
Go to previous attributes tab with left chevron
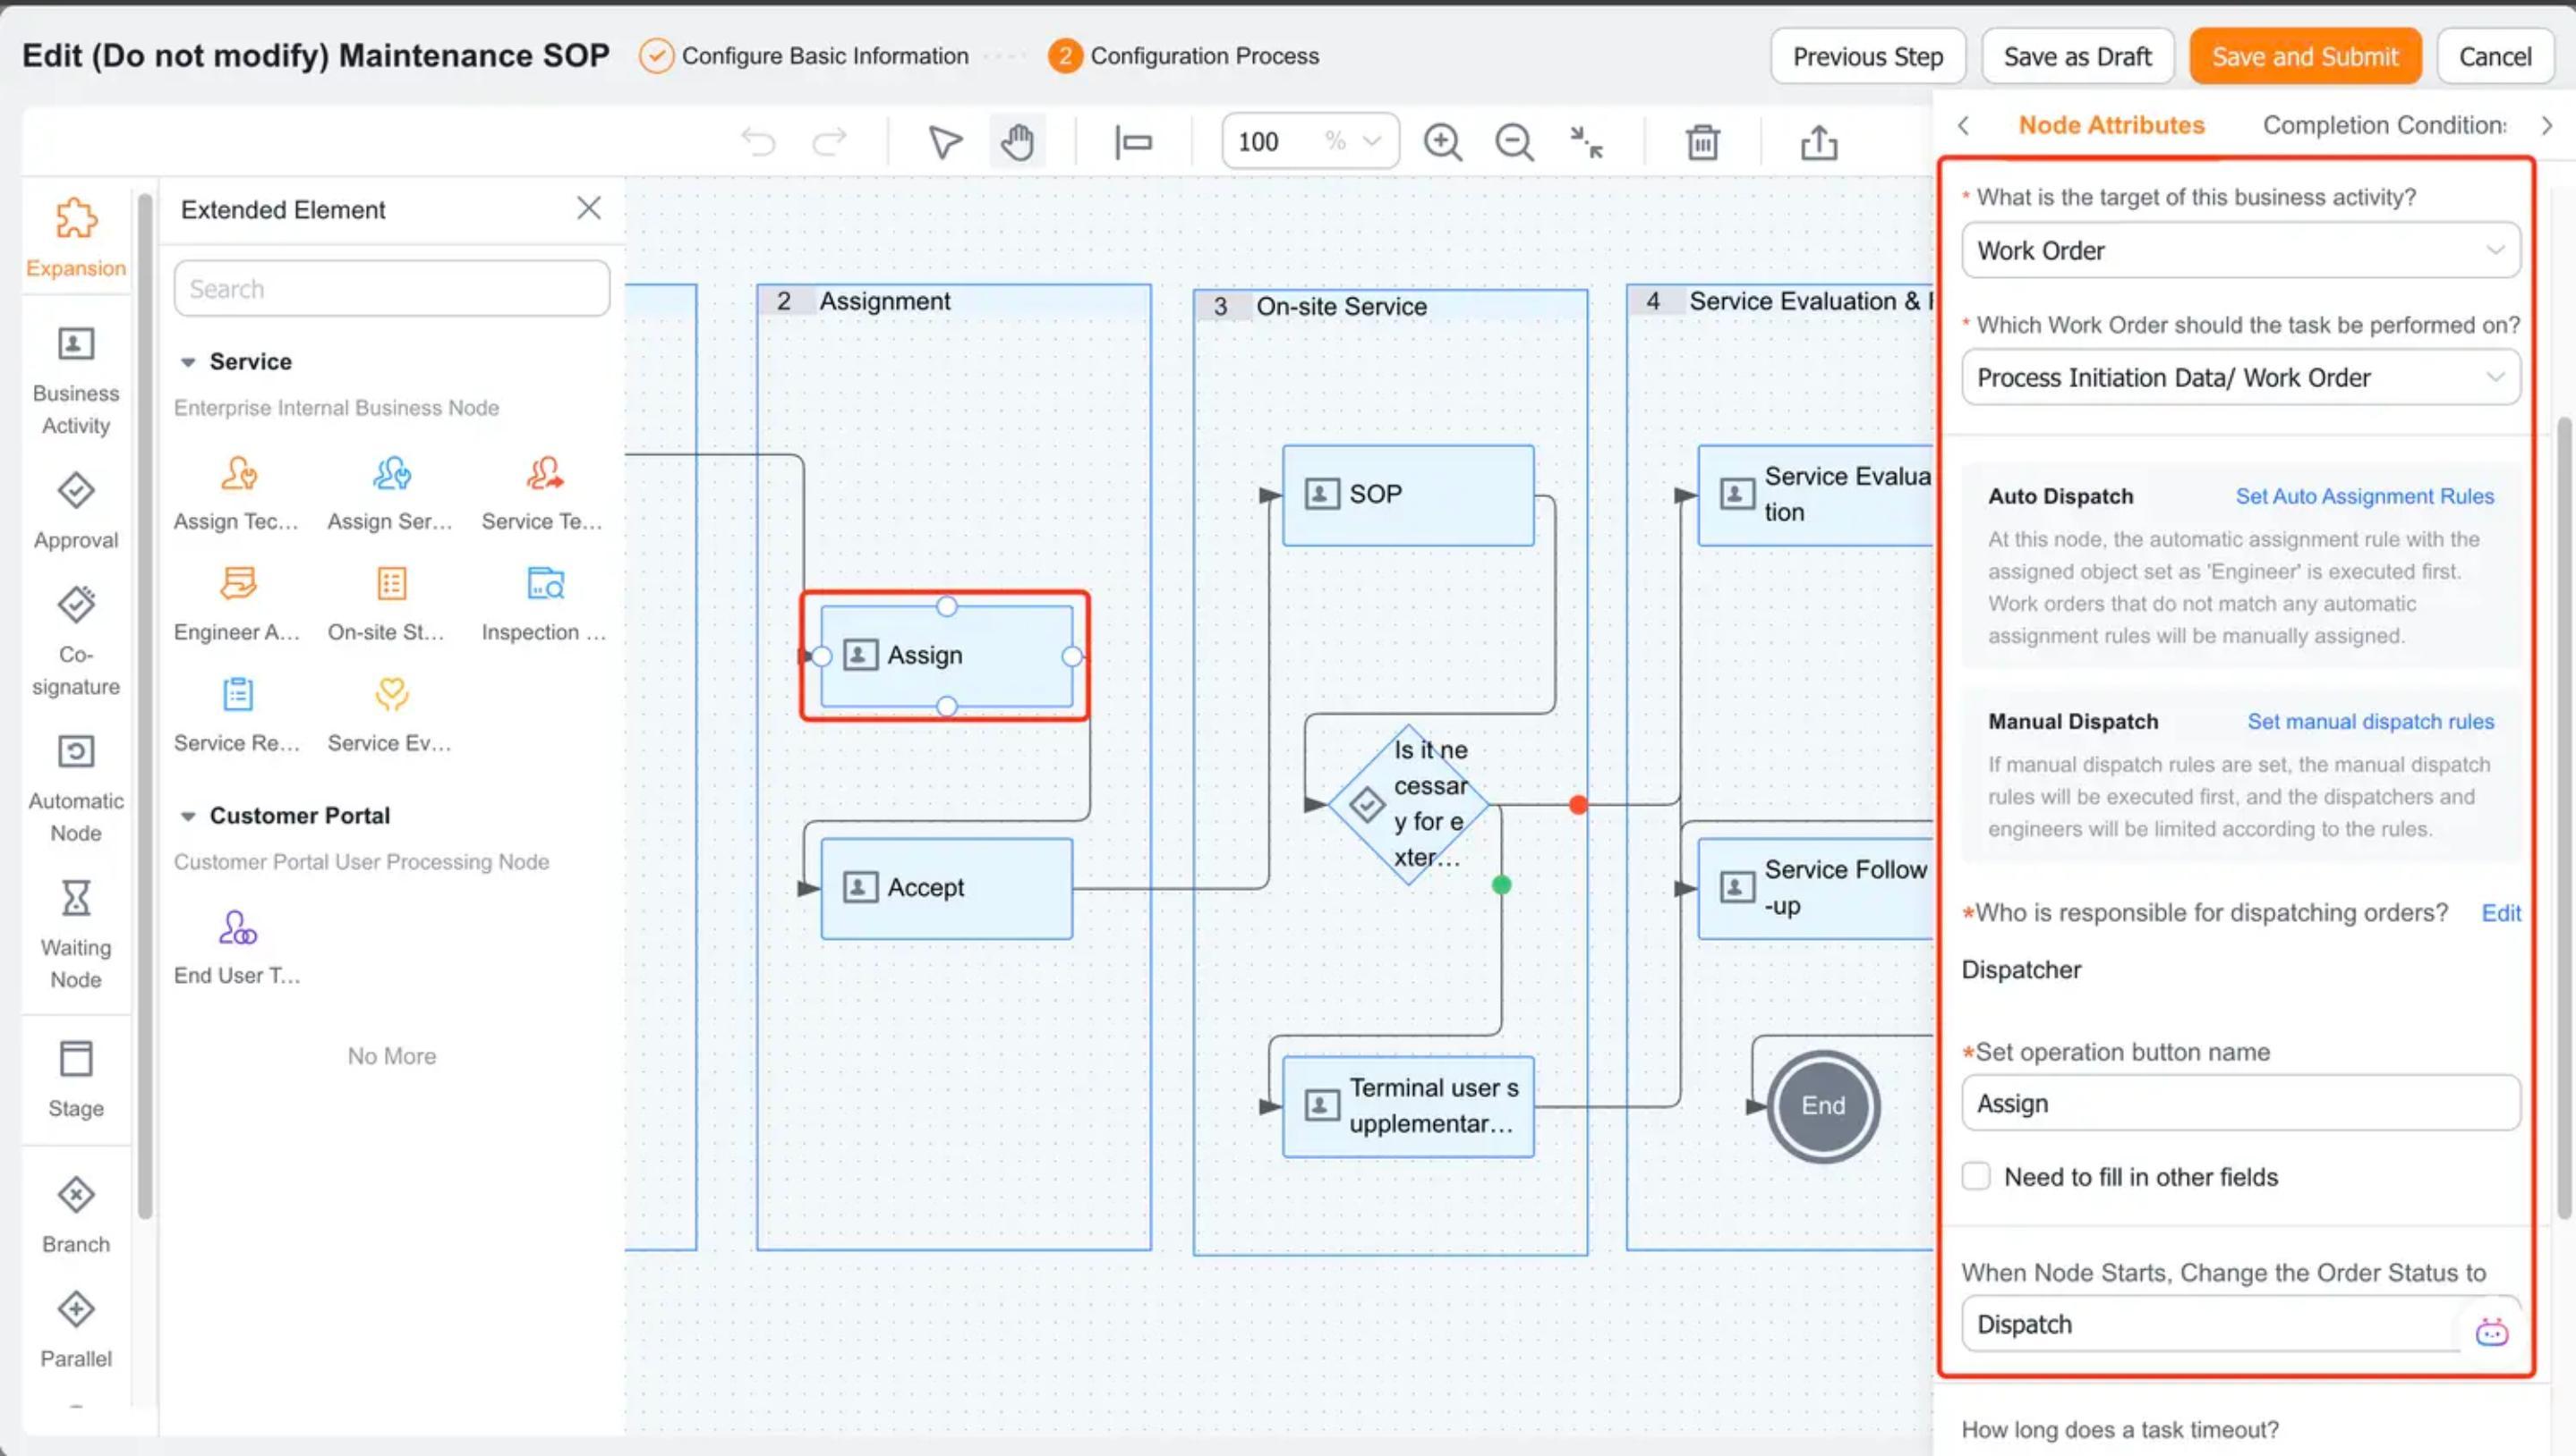coord(1964,125)
